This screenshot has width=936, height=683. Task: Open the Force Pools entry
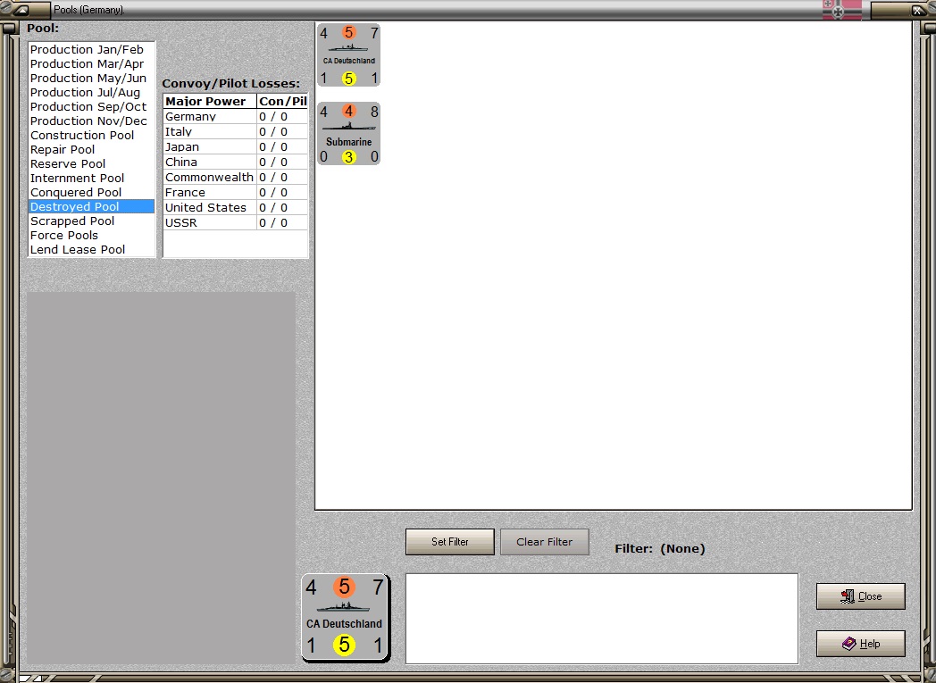pos(91,236)
